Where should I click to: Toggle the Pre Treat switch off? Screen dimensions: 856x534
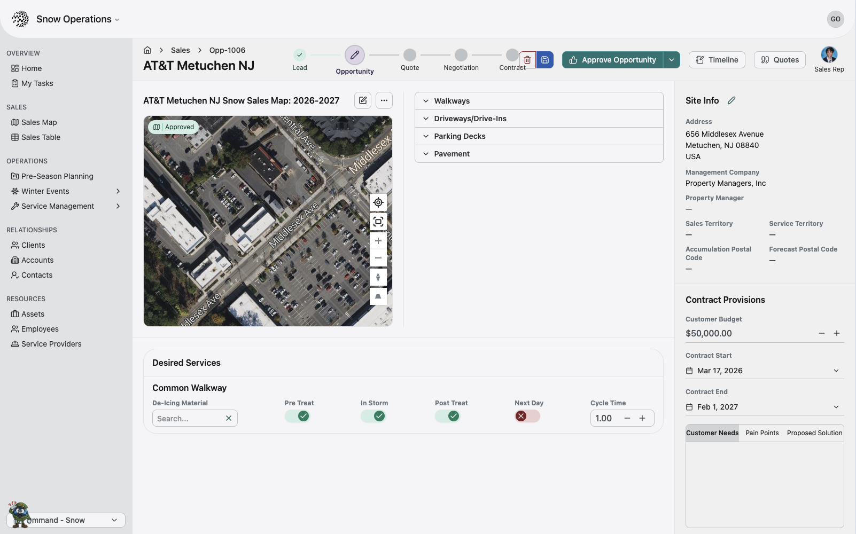pyautogui.click(x=297, y=416)
